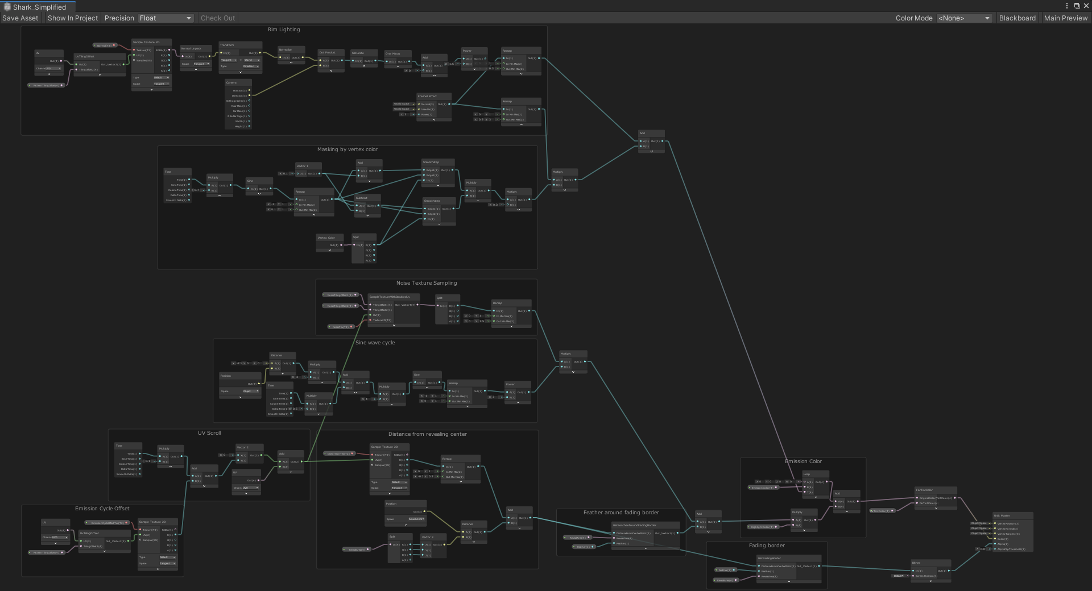Select the Normal(T2) property pill
The image size is (1092, 591).
pyautogui.click(x=105, y=45)
